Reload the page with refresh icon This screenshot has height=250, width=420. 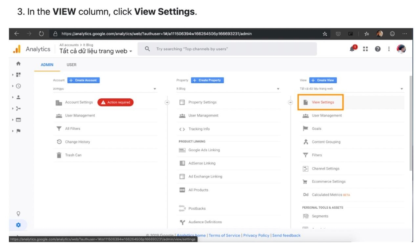point(41,34)
